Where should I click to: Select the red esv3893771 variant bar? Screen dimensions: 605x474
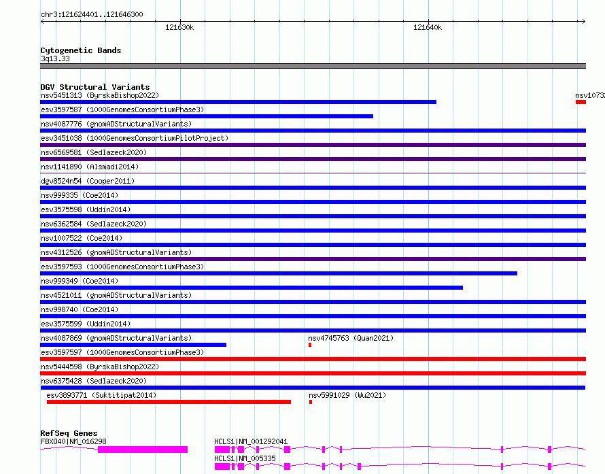(169, 402)
